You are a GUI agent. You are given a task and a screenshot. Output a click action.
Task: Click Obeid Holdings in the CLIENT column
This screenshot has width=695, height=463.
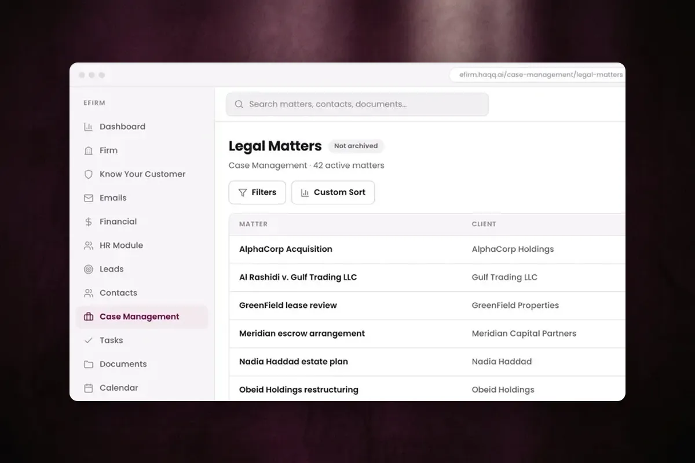[503, 389]
